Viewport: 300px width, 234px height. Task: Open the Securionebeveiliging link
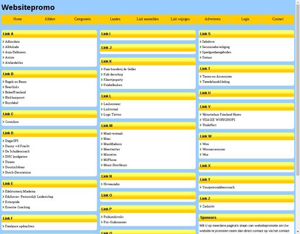[x=216, y=47]
